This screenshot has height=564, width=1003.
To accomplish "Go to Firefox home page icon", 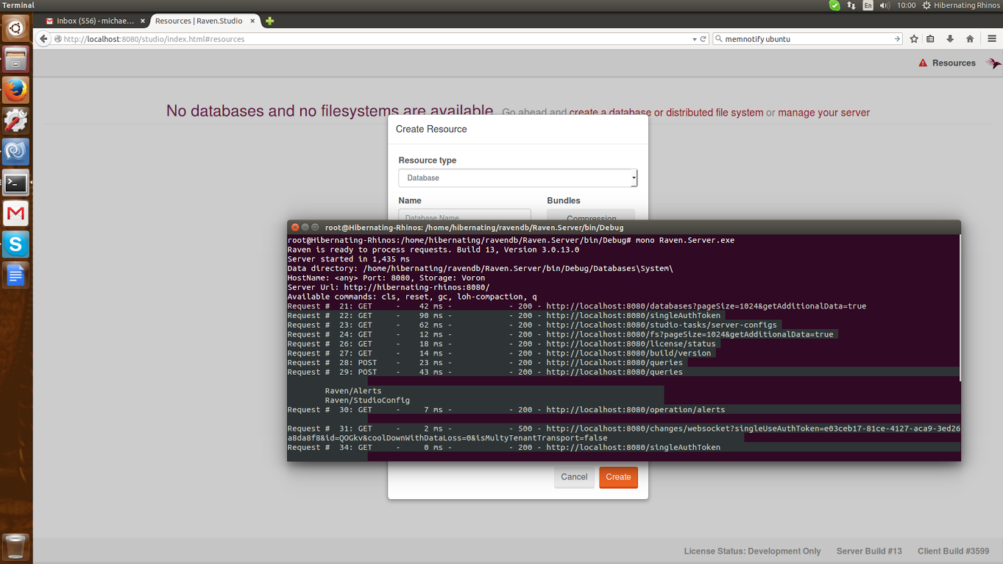I will (x=970, y=39).
